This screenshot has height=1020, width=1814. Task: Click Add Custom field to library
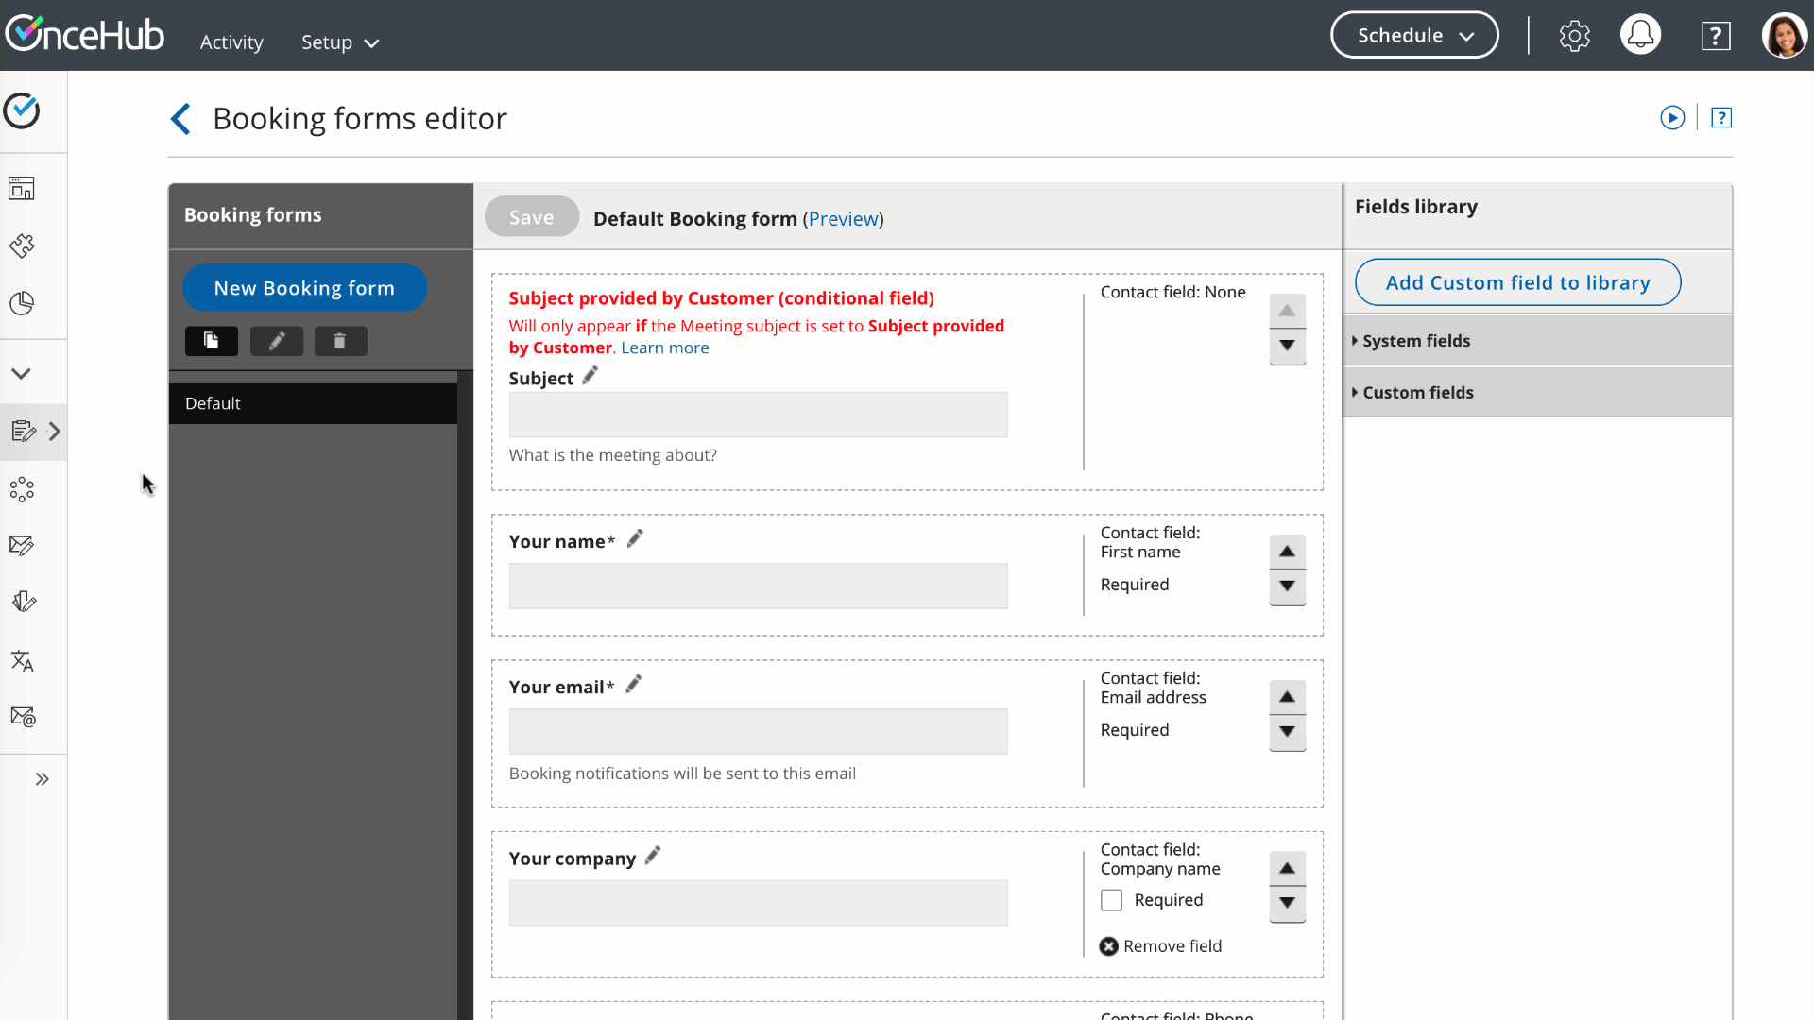point(1517,282)
